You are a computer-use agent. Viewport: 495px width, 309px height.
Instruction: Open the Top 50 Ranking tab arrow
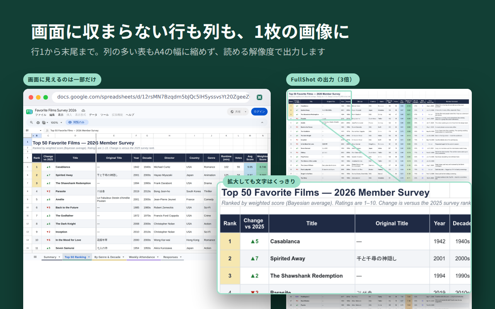point(89,257)
